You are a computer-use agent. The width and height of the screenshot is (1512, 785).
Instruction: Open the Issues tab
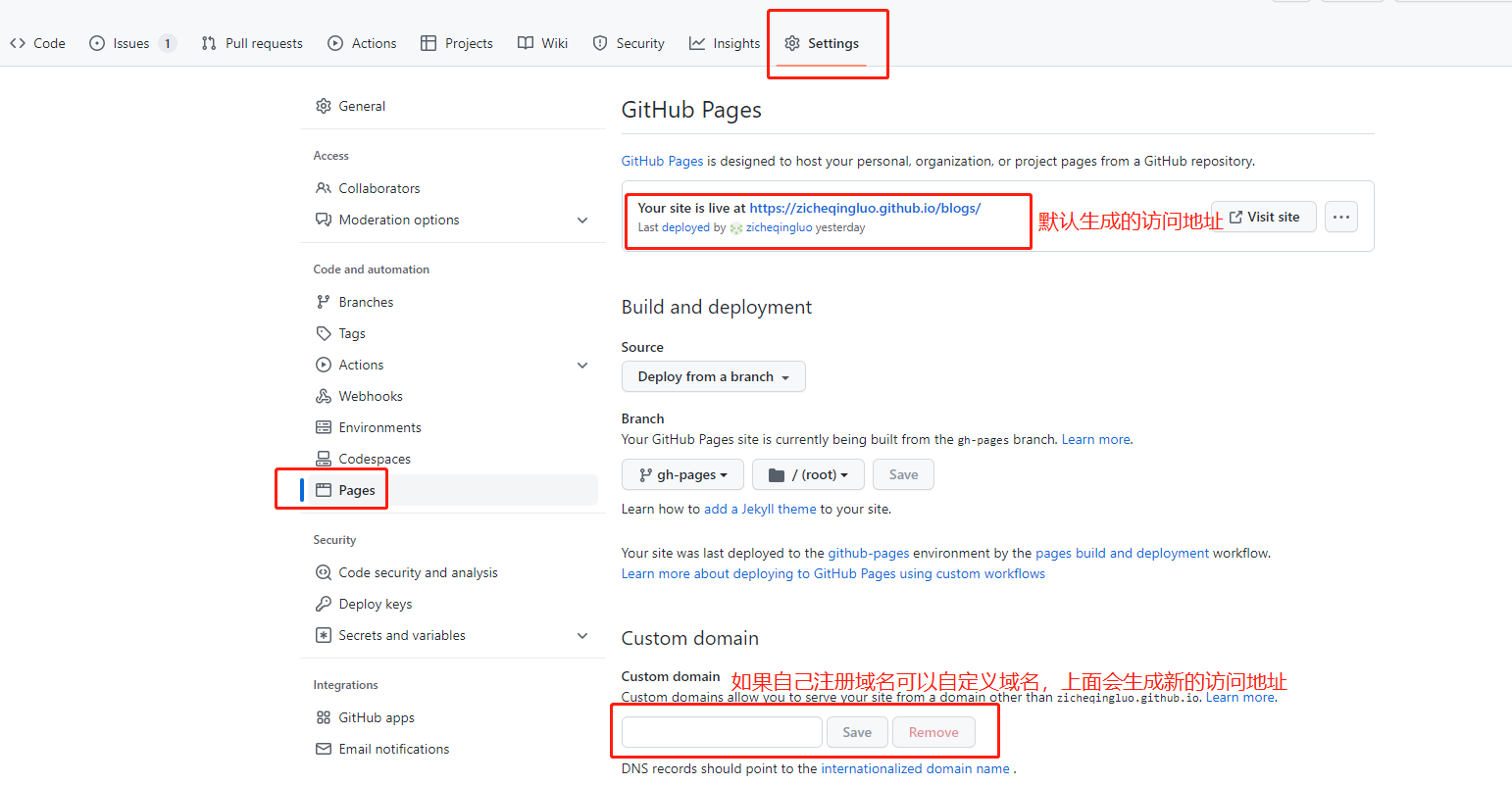(131, 43)
